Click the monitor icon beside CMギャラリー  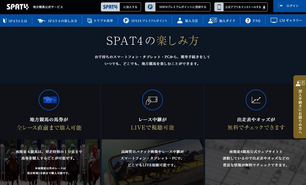(274, 20)
